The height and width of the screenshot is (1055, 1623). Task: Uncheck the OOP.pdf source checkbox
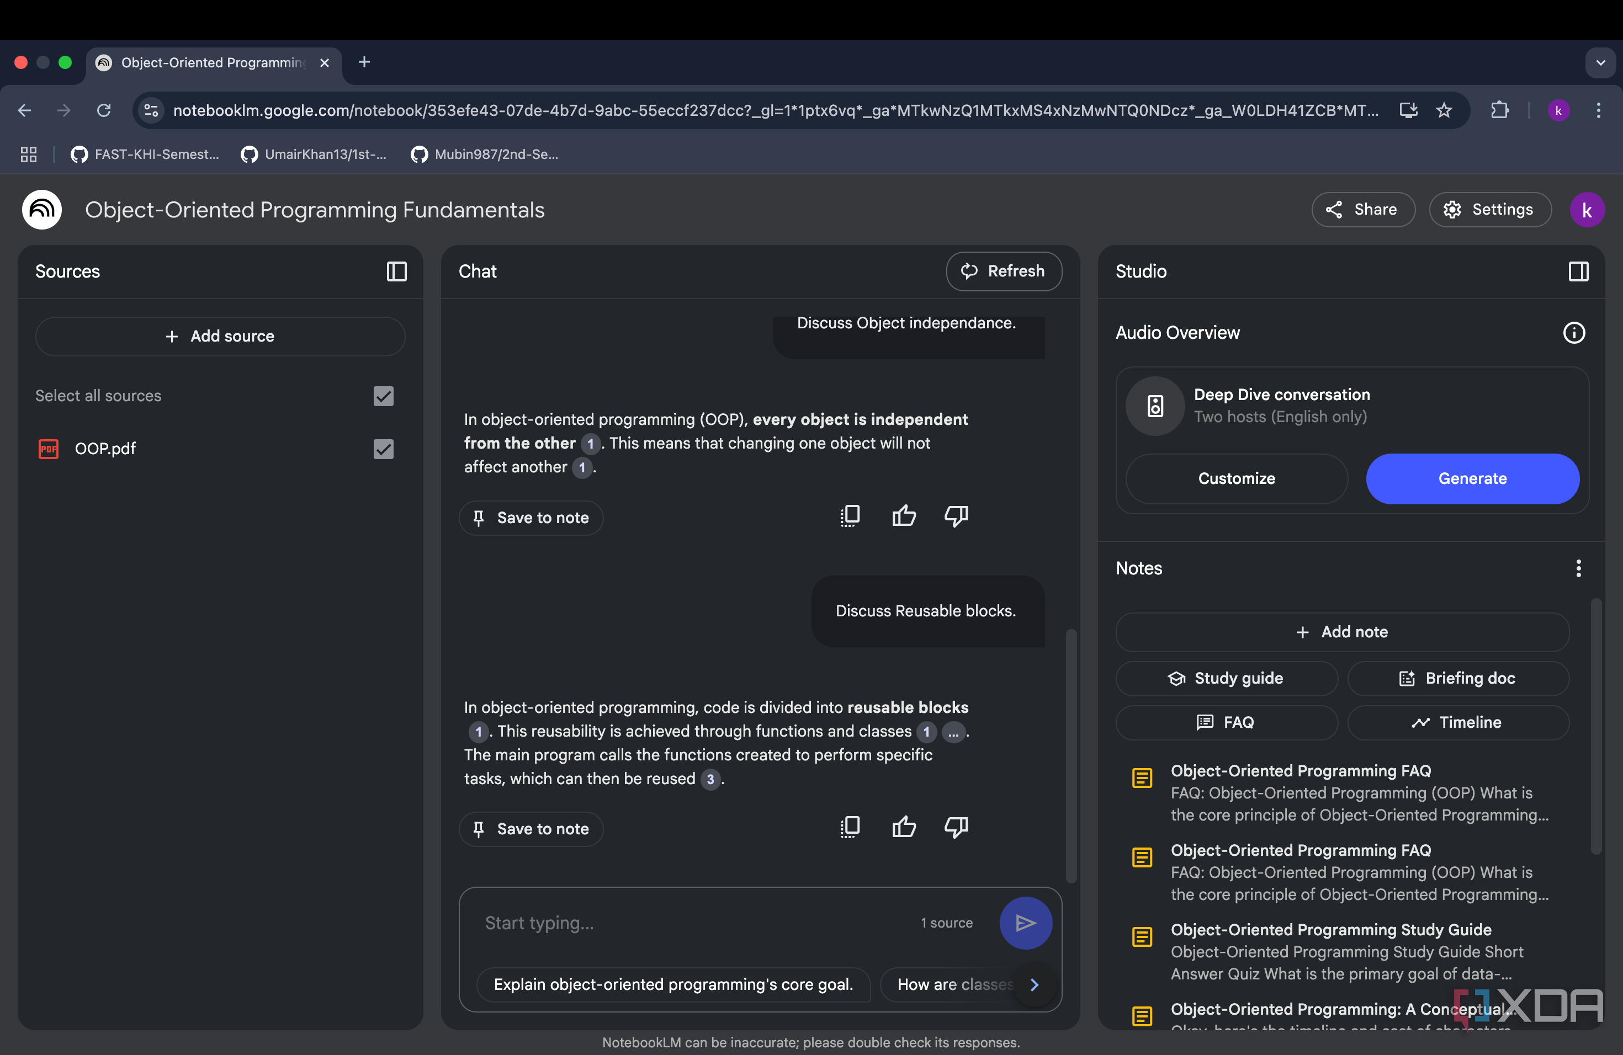383,449
